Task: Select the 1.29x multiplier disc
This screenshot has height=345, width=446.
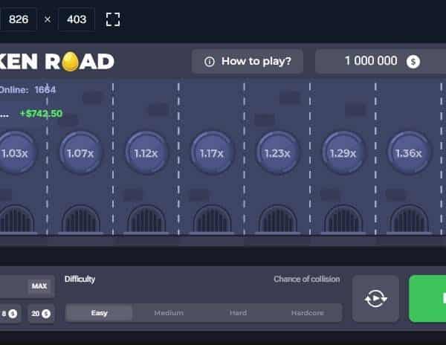Action: pos(343,153)
